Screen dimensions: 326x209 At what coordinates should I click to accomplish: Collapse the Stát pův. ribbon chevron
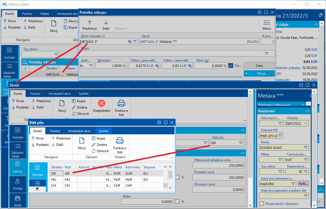click(x=172, y=158)
